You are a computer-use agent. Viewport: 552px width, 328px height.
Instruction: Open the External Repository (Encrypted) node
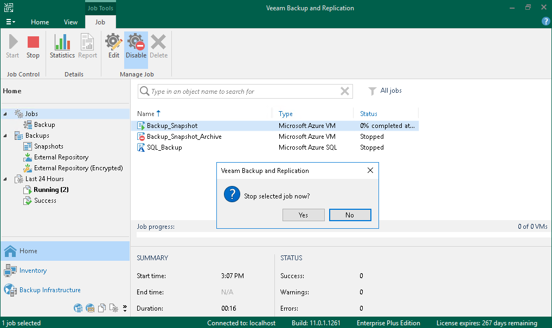79,168
